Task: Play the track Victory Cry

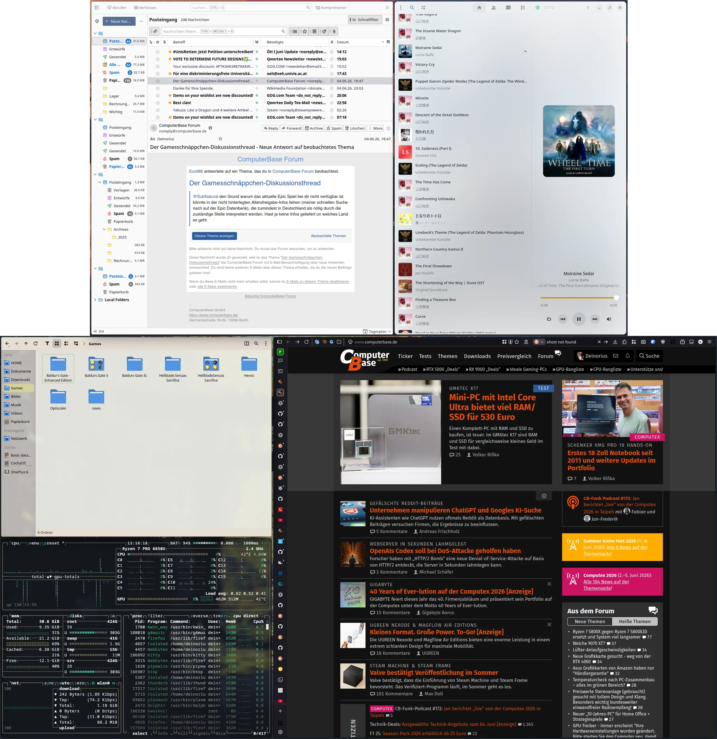Action: [463, 68]
